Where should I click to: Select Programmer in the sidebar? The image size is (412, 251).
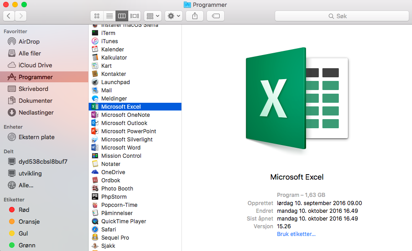[44, 77]
